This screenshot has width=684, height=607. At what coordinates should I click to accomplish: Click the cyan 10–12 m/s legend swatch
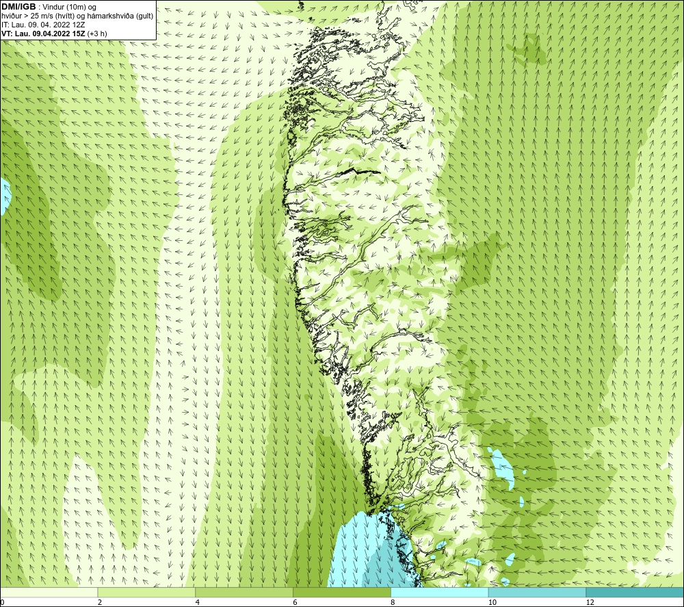coord(538,592)
